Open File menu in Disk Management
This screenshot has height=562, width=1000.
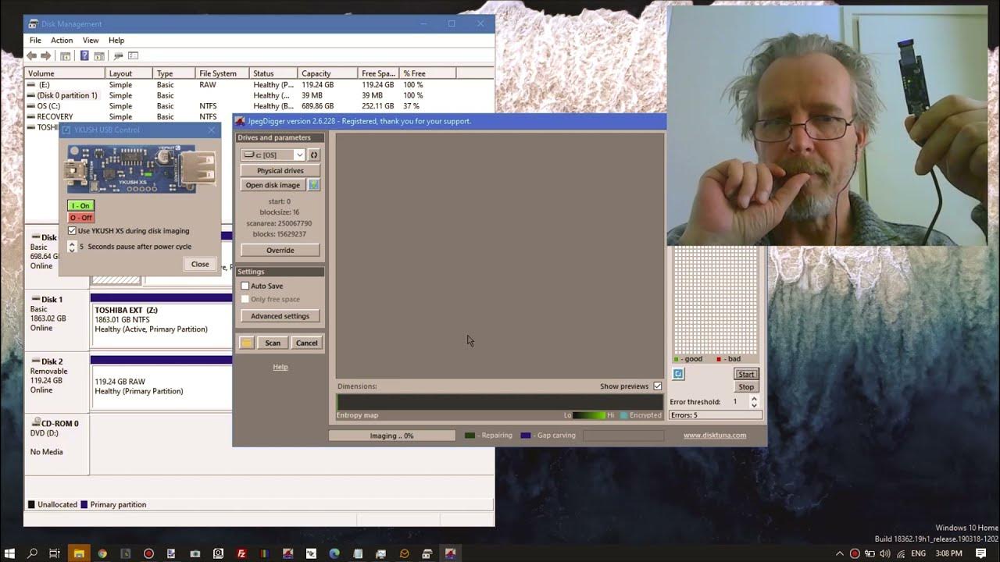[x=35, y=40]
